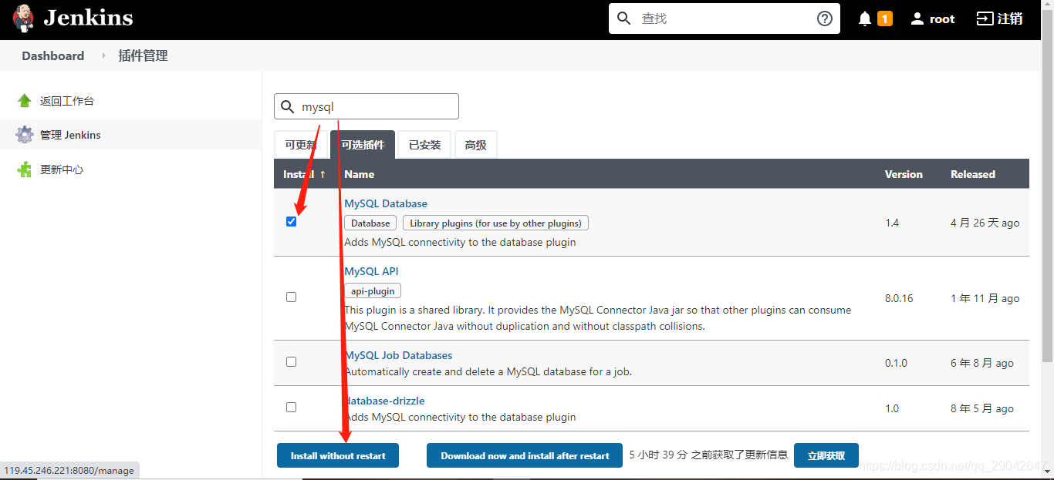Switch to 高级 tab
Image resolution: width=1054 pixels, height=480 pixels.
pos(476,145)
